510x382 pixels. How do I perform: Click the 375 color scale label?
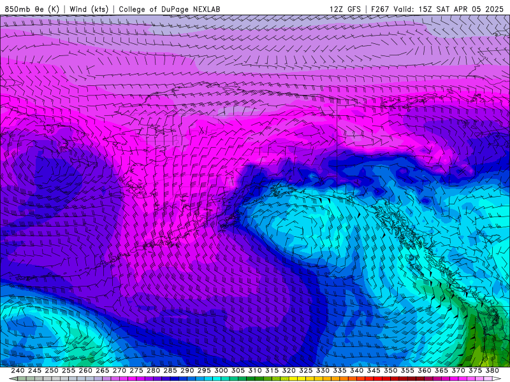click(x=475, y=371)
